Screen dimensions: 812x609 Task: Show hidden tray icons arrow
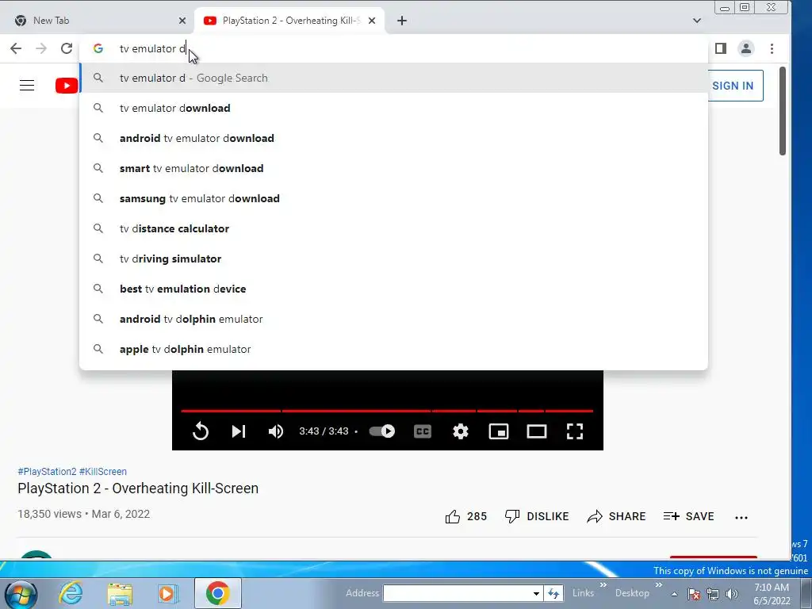tap(674, 594)
